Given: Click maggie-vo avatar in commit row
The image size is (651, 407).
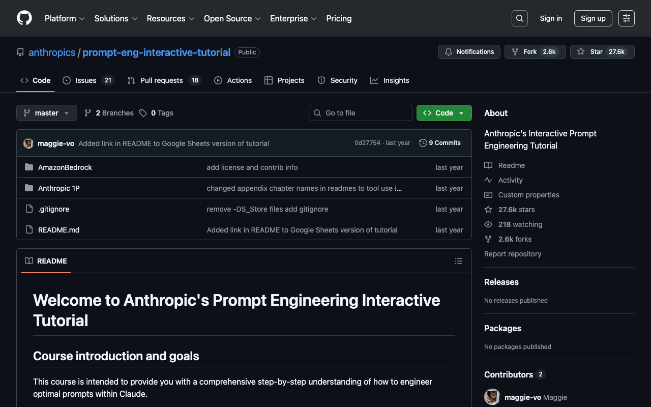Looking at the screenshot, I should [x=28, y=143].
